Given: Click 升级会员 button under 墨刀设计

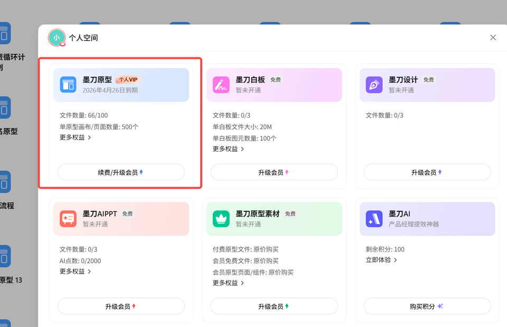Looking at the screenshot, I should [427, 172].
